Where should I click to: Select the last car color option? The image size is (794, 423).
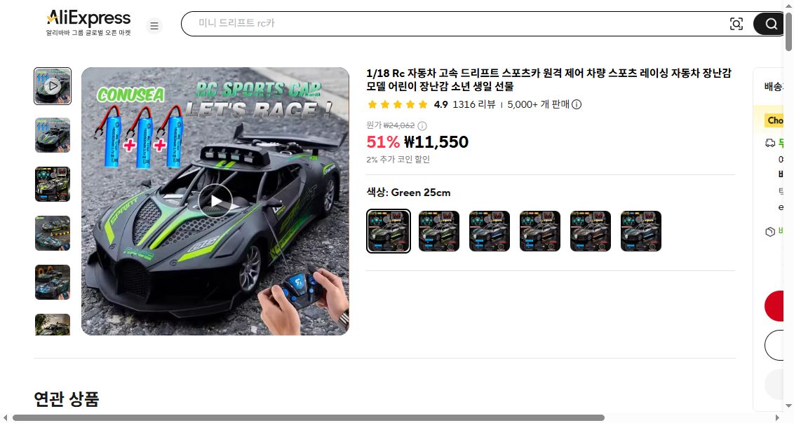641,231
